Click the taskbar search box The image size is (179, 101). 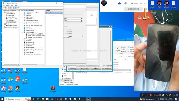pyautogui.click(x=18, y=99)
